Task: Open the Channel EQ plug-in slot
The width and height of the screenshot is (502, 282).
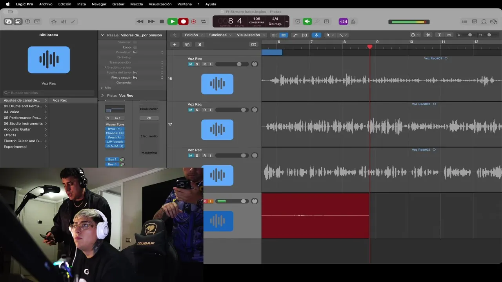Action: click(x=115, y=133)
